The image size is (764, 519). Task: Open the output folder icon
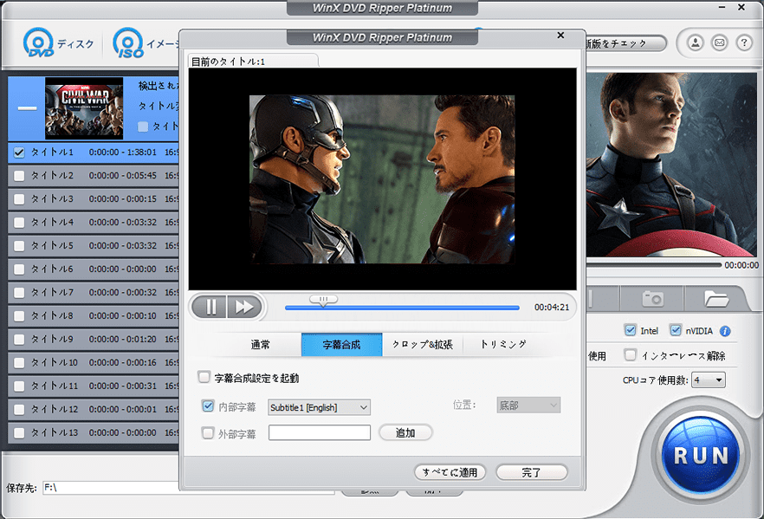(715, 298)
